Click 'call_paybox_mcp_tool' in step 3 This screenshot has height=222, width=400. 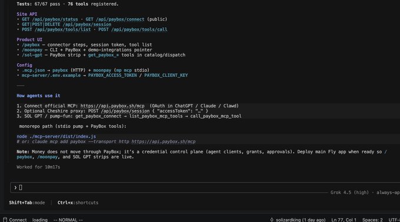[215, 116]
